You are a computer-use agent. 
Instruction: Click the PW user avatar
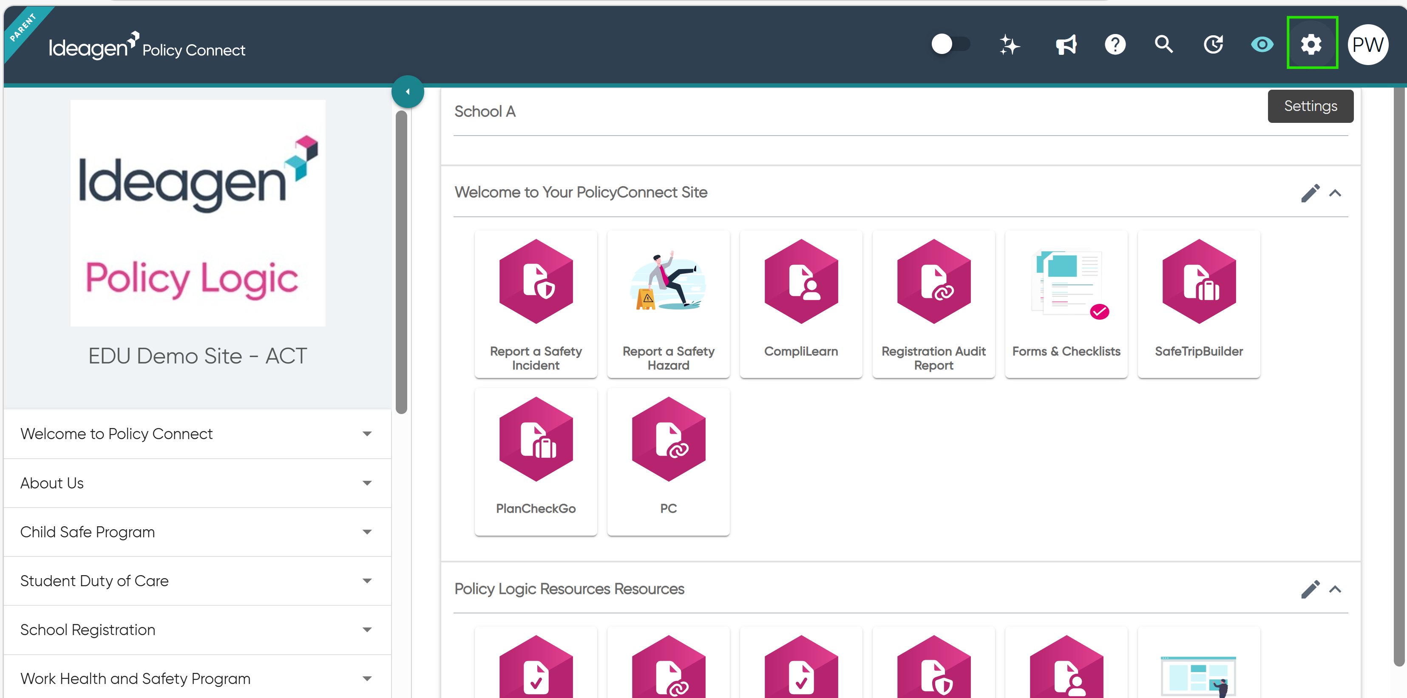1367,44
